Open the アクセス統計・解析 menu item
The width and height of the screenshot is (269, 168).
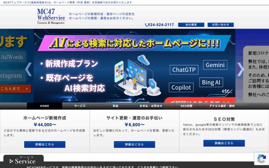(222, 106)
